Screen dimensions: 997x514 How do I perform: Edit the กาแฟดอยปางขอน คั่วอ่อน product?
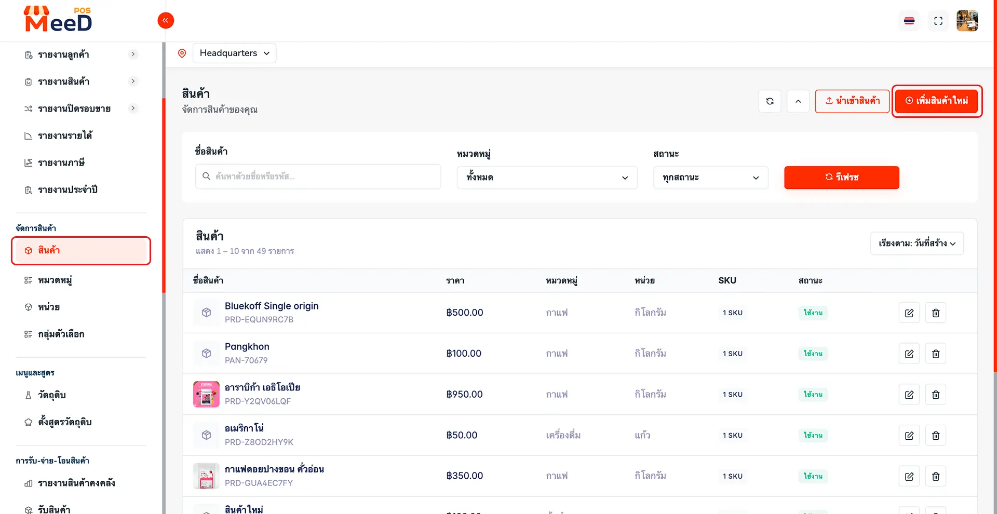click(909, 476)
